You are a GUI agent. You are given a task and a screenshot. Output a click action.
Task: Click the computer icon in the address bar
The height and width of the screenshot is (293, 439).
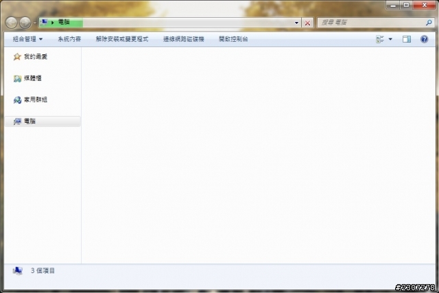click(44, 22)
